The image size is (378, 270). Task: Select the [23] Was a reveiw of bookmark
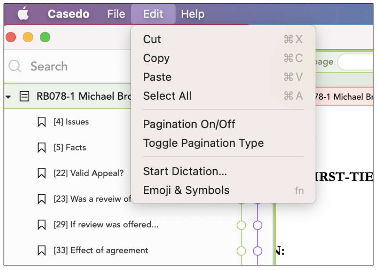point(92,199)
